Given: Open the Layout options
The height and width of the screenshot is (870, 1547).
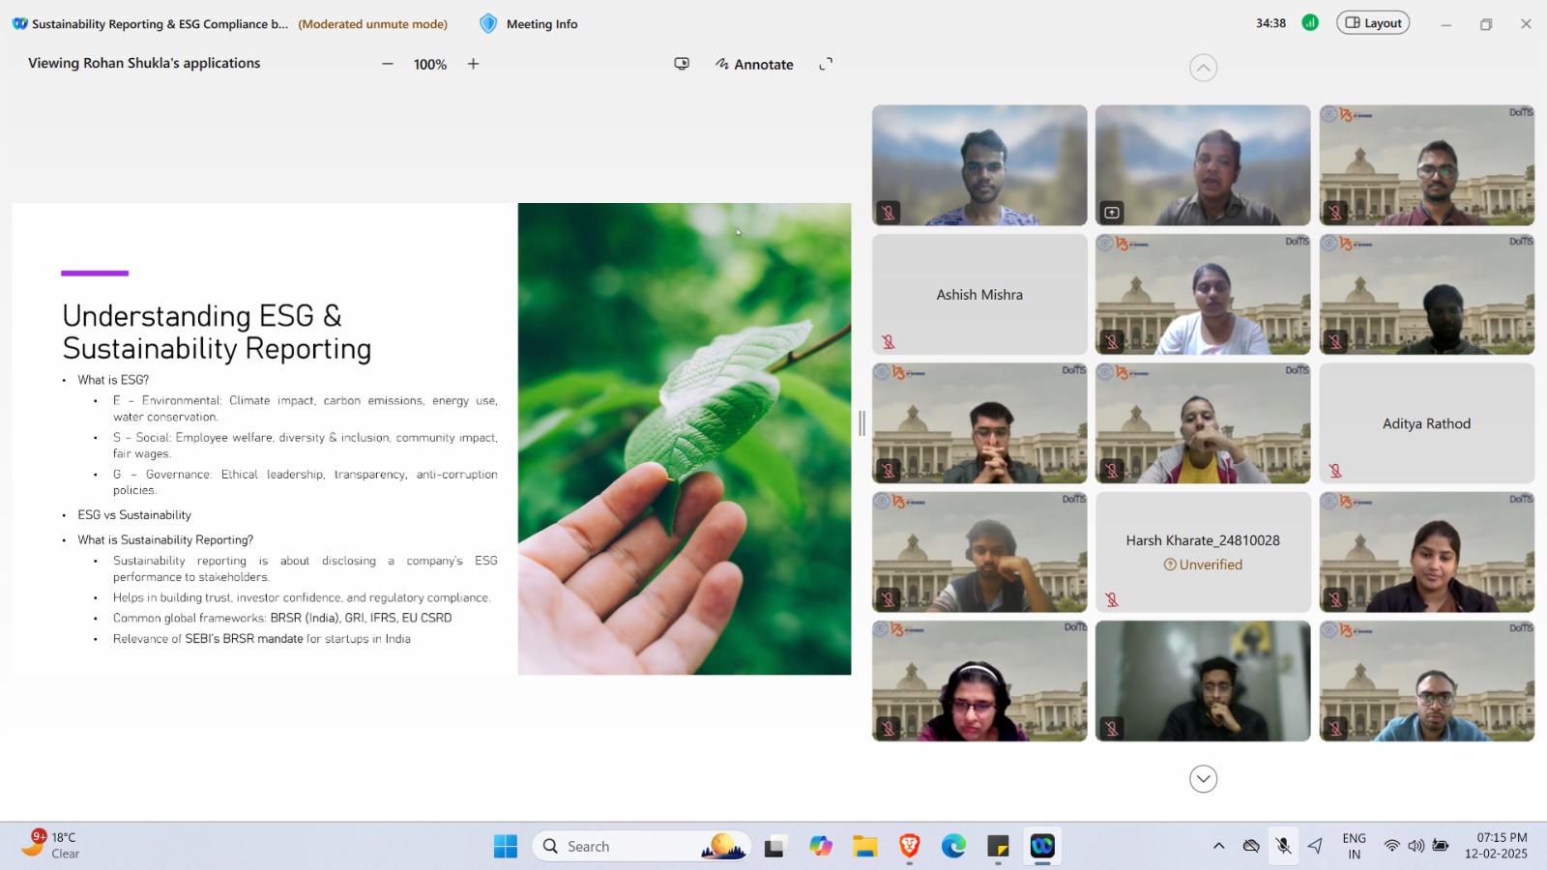Looking at the screenshot, I should (x=1372, y=23).
